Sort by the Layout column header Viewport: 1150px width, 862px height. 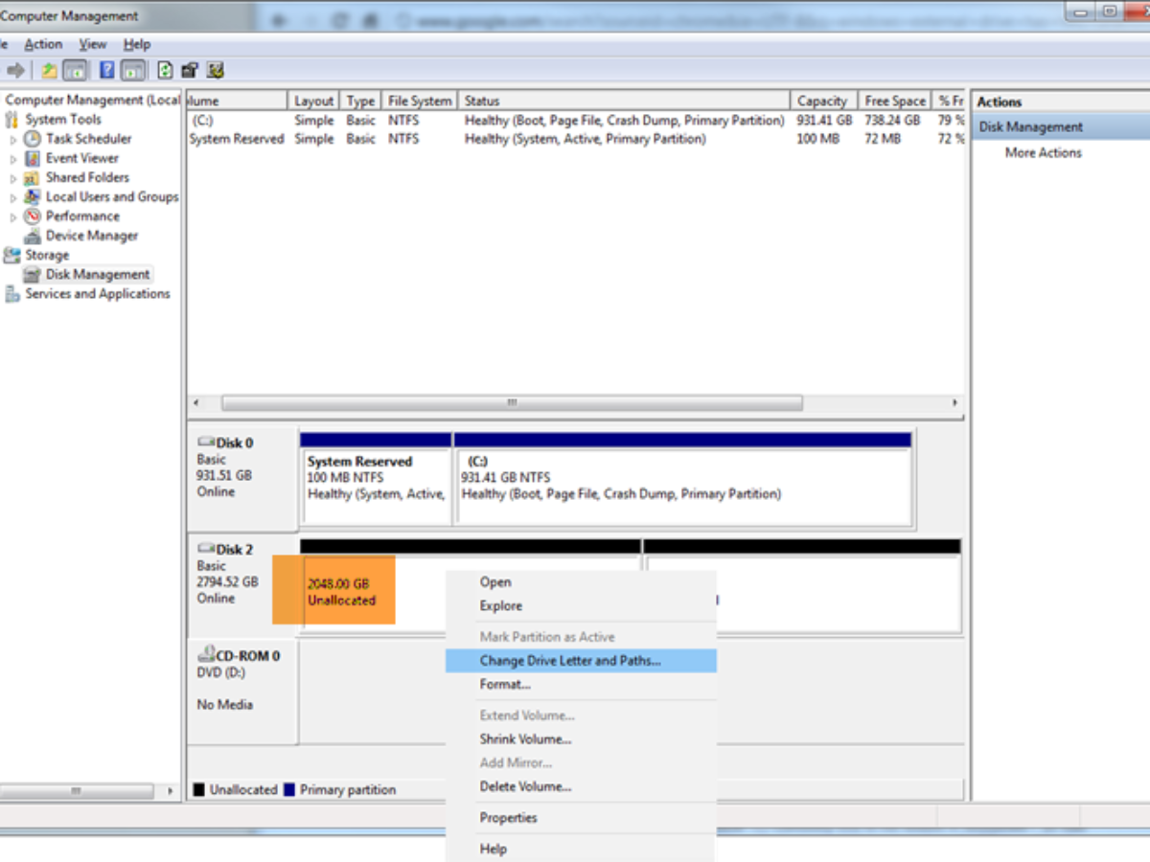(314, 101)
